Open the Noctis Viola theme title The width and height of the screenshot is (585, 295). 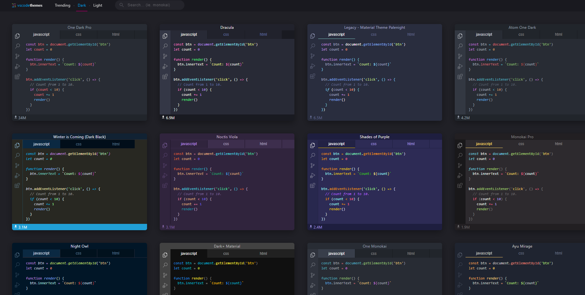pyautogui.click(x=227, y=137)
